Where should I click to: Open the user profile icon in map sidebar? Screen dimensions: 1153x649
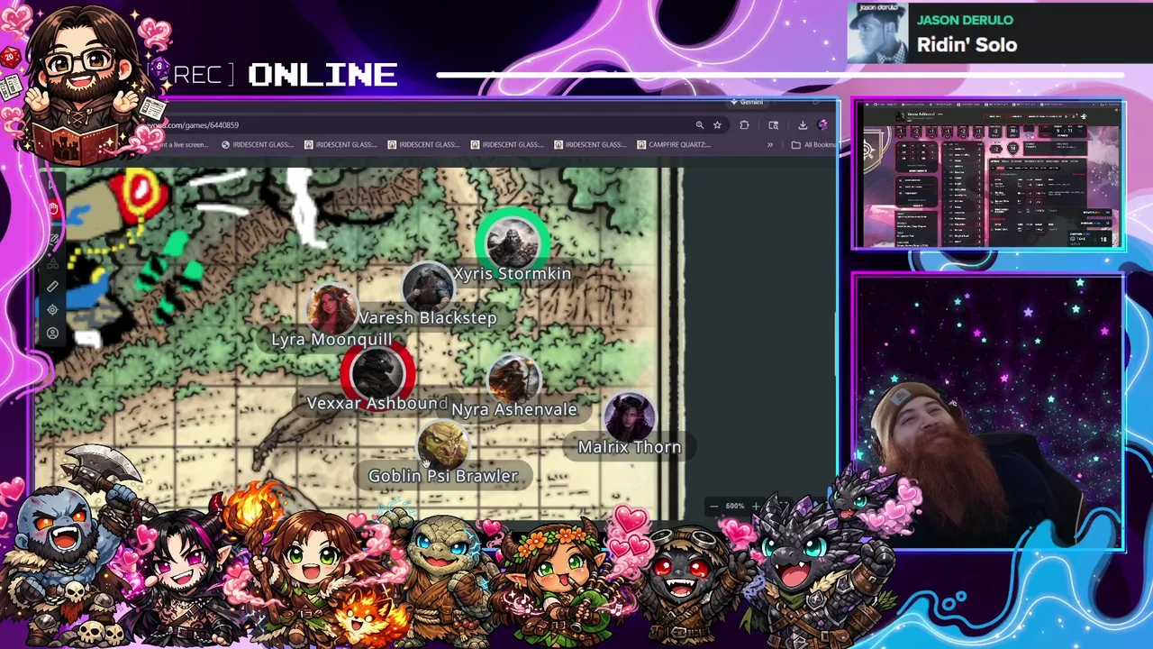coord(52,334)
